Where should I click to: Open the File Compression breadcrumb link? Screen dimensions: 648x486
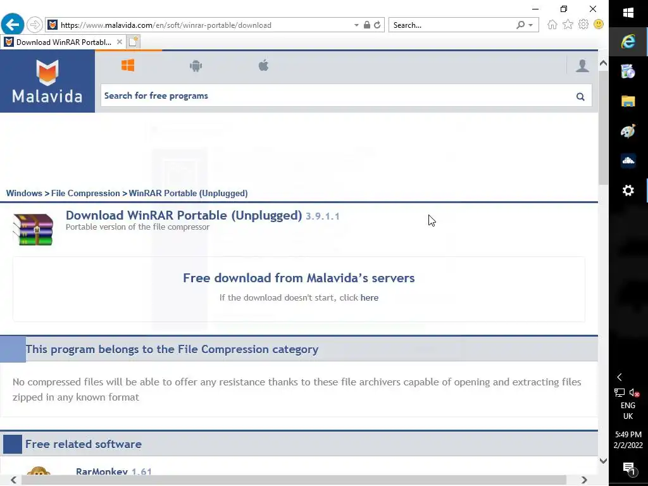coord(85,194)
